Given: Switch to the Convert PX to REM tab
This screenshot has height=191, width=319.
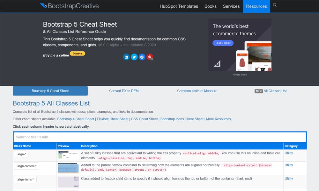Looking at the screenshot, I should pos(124,91).
